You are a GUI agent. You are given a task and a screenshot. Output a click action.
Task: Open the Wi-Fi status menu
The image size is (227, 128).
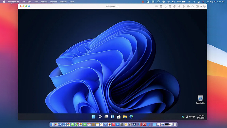(189, 2)
